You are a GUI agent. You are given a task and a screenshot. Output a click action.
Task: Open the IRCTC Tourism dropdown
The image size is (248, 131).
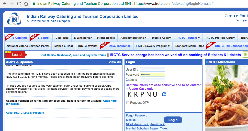click(x=188, y=38)
